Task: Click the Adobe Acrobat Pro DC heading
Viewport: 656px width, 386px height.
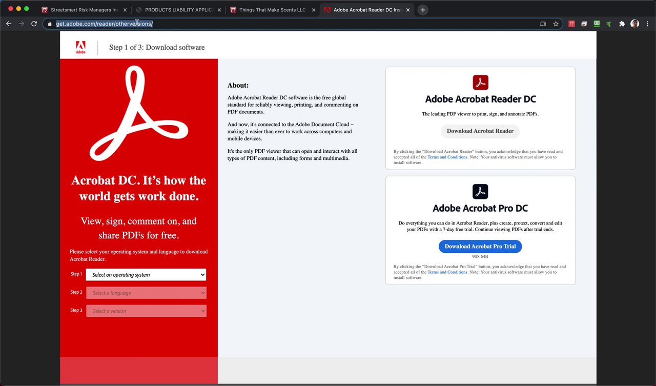Action: [x=480, y=208]
